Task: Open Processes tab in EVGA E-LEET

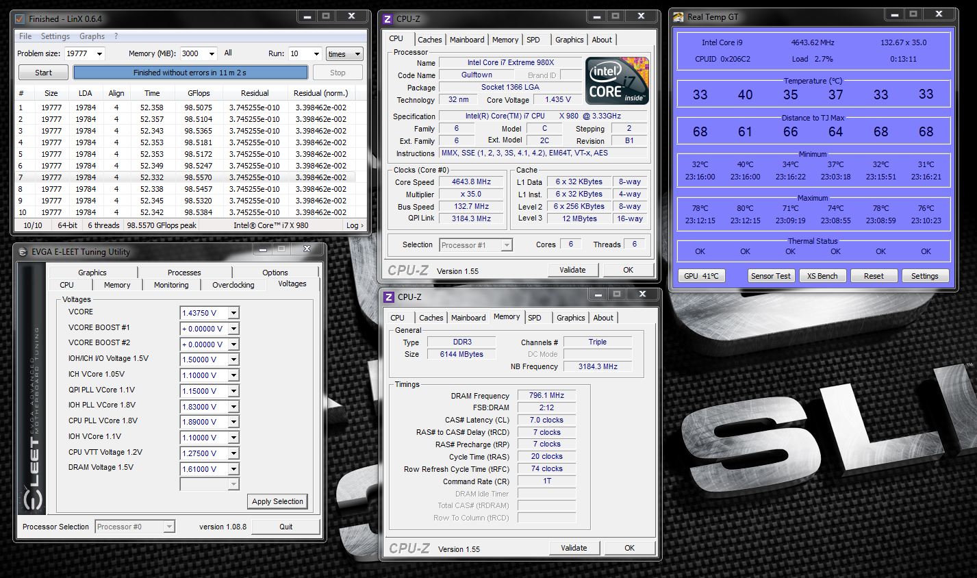Action: [x=184, y=273]
